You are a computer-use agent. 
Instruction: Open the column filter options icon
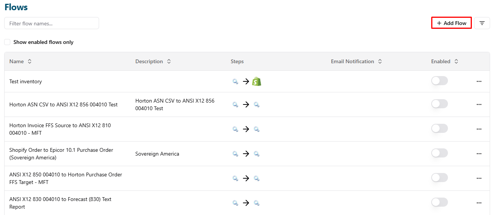coord(482,23)
